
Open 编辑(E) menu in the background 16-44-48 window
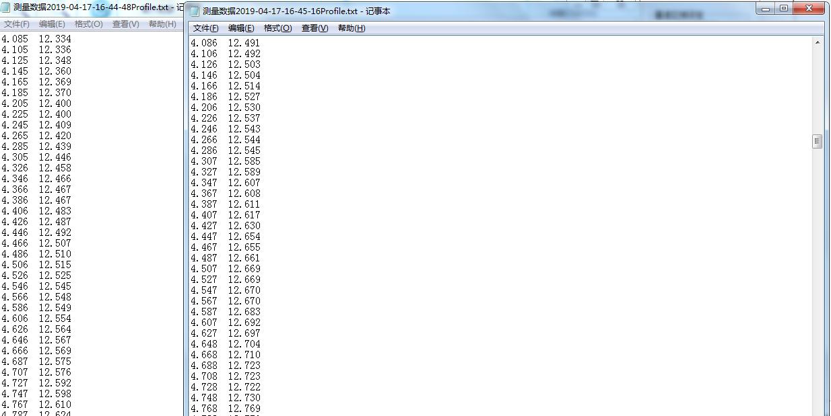(52, 24)
